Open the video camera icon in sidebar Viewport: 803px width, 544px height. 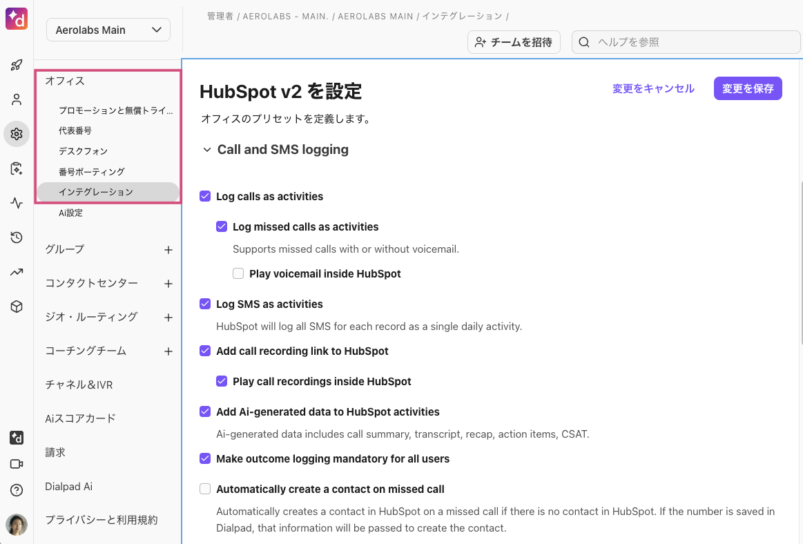[17, 464]
